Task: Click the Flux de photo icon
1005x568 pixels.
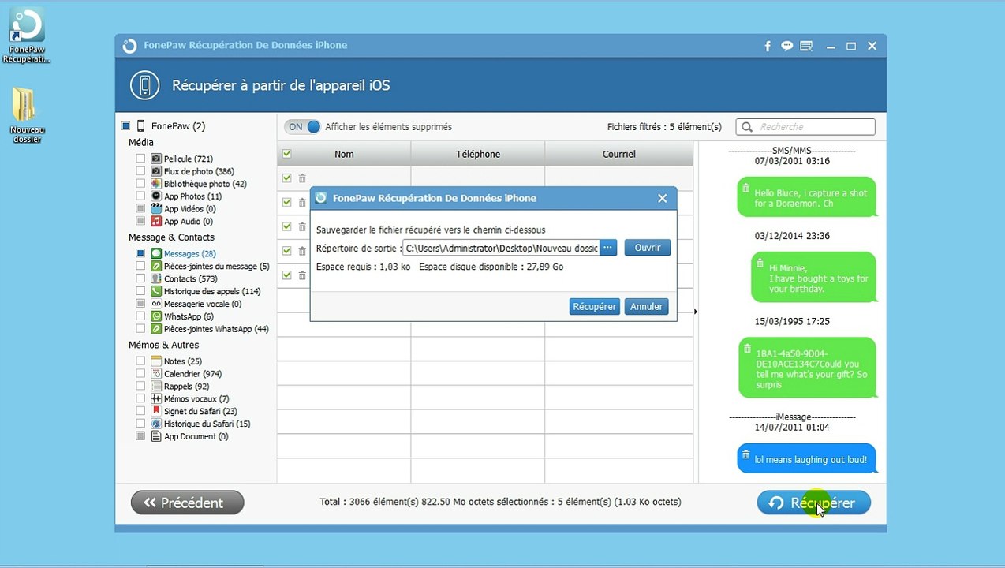Action: tap(156, 171)
